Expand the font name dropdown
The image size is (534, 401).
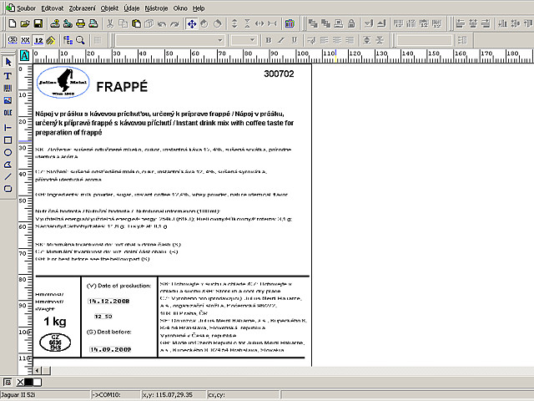pos(220,40)
